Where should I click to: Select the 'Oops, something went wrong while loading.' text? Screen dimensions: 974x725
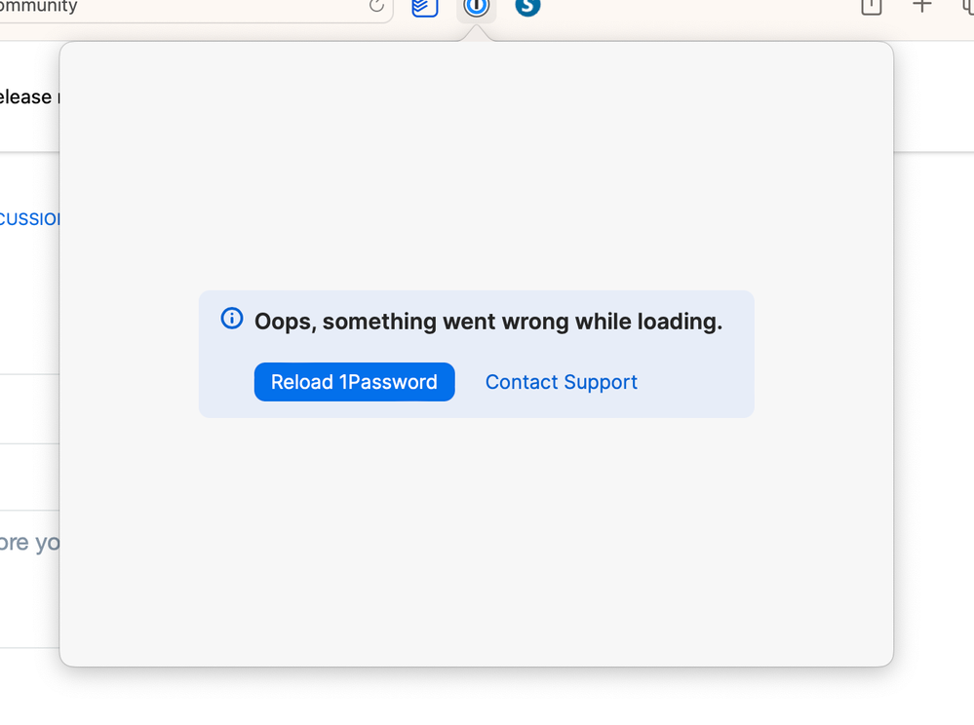488,322
